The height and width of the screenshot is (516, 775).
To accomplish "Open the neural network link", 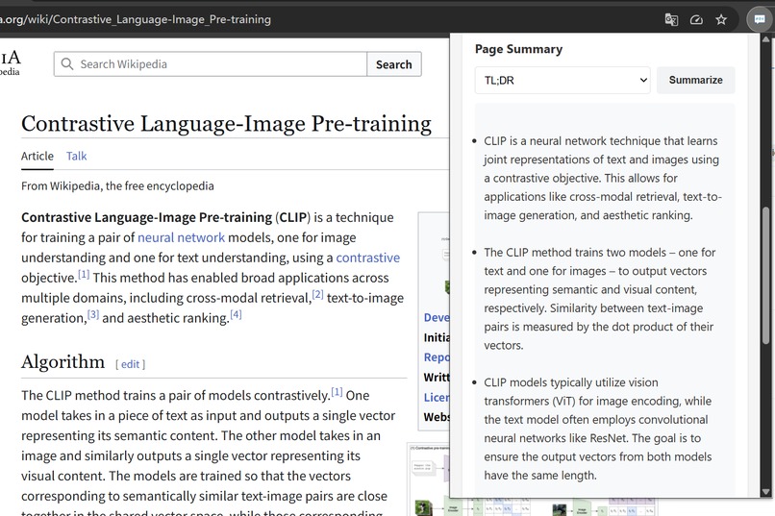I will click(181, 237).
